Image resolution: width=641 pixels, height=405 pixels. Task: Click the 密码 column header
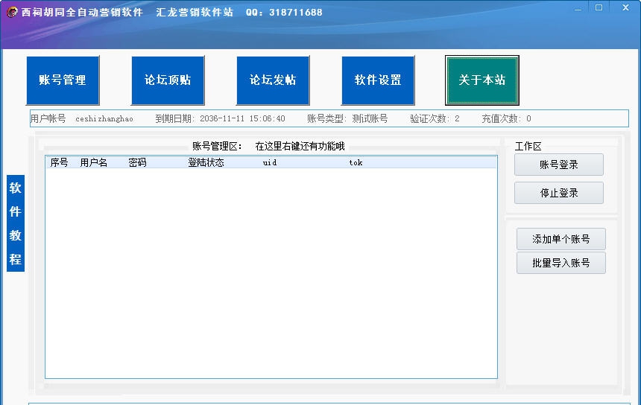pyautogui.click(x=137, y=162)
